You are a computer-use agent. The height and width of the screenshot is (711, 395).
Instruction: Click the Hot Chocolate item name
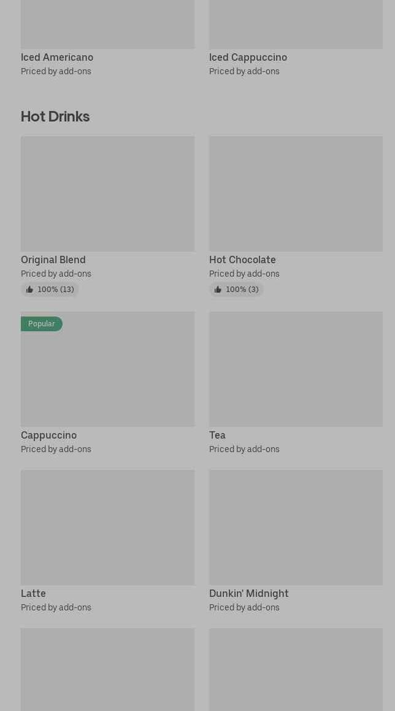click(x=242, y=260)
